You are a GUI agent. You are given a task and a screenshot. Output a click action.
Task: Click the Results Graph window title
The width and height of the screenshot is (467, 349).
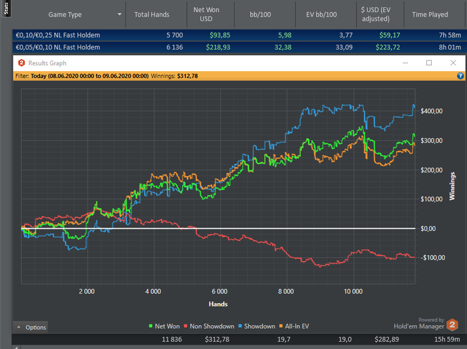tap(47, 63)
